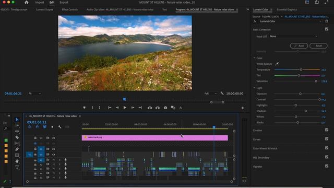The image size is (334, 188).
Task: Open the Lumetri Color panel menu
Action: coord(271,9)
